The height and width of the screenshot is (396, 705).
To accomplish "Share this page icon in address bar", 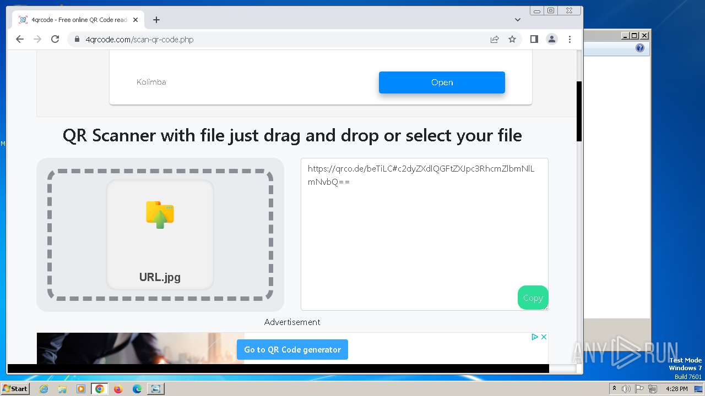I will [495, 39].
